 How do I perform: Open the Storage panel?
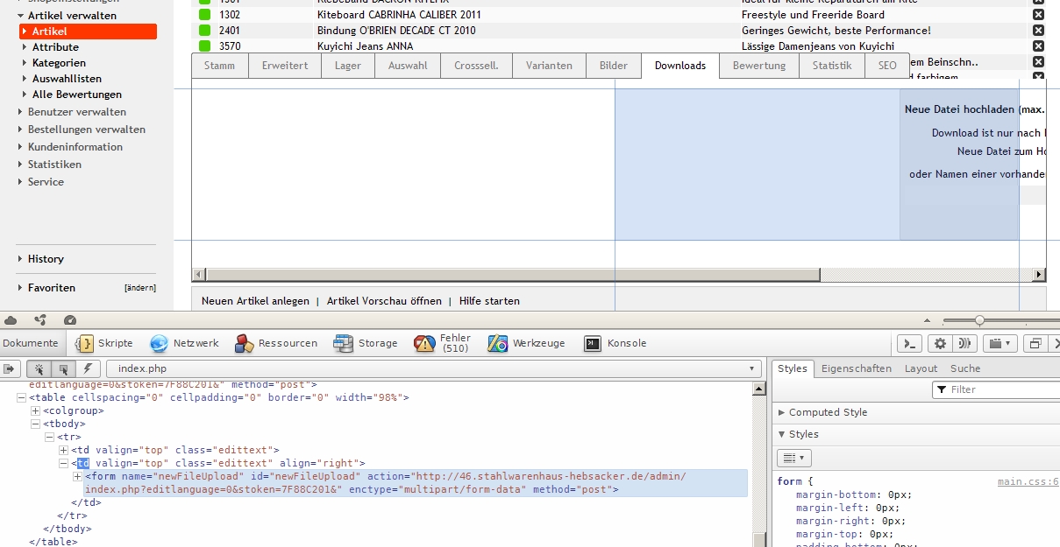pyautogui.click(x=366, y=343)
